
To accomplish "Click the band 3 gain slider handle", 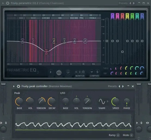I will (122, 52).
